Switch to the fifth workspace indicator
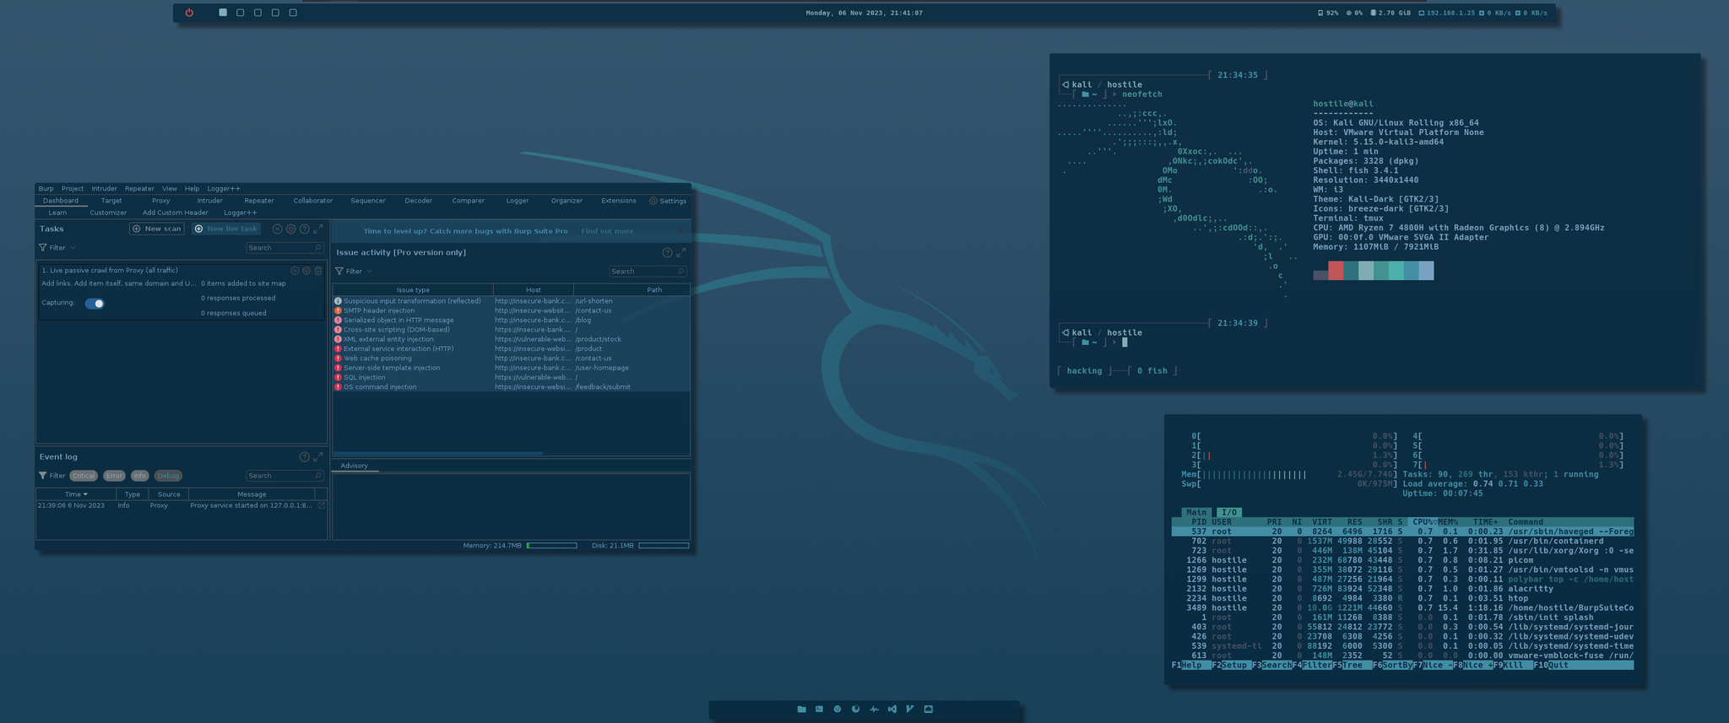Viewport: 1729px width, 723px height. click(293, 13)
